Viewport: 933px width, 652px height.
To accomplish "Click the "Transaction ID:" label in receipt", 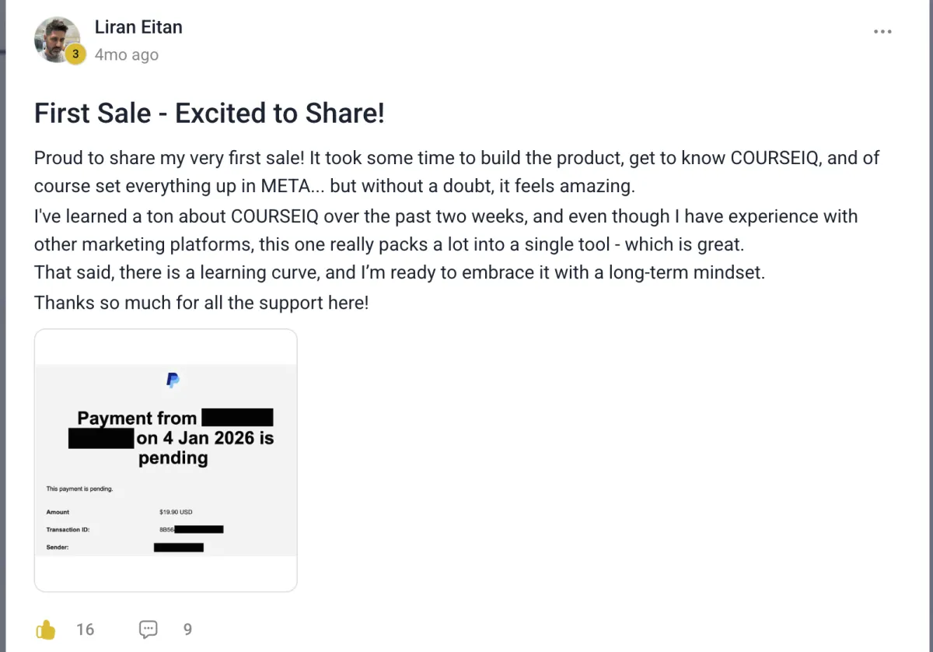I will [68, 530].
